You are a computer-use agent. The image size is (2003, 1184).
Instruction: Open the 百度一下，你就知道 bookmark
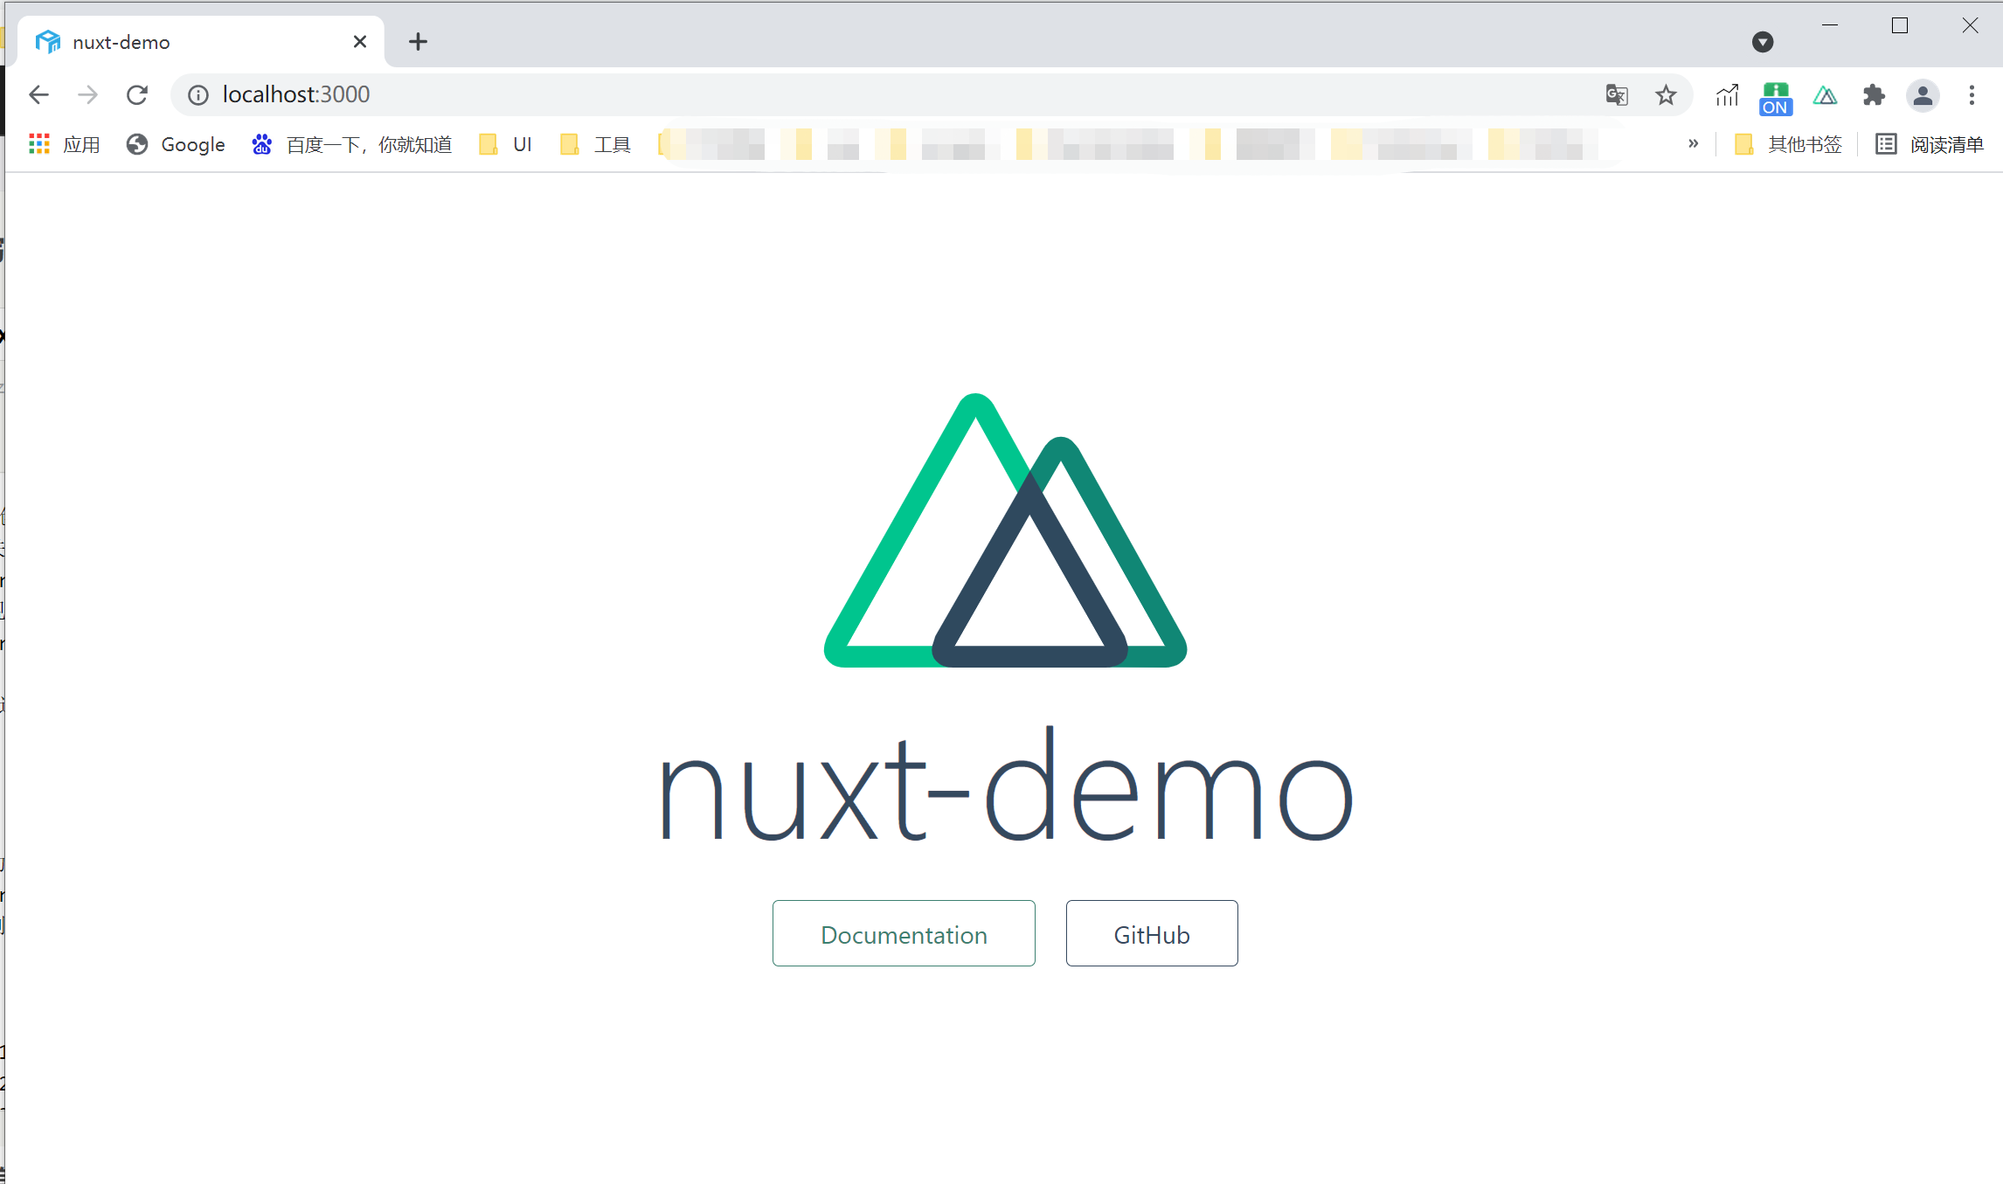[x=351, y=144]
